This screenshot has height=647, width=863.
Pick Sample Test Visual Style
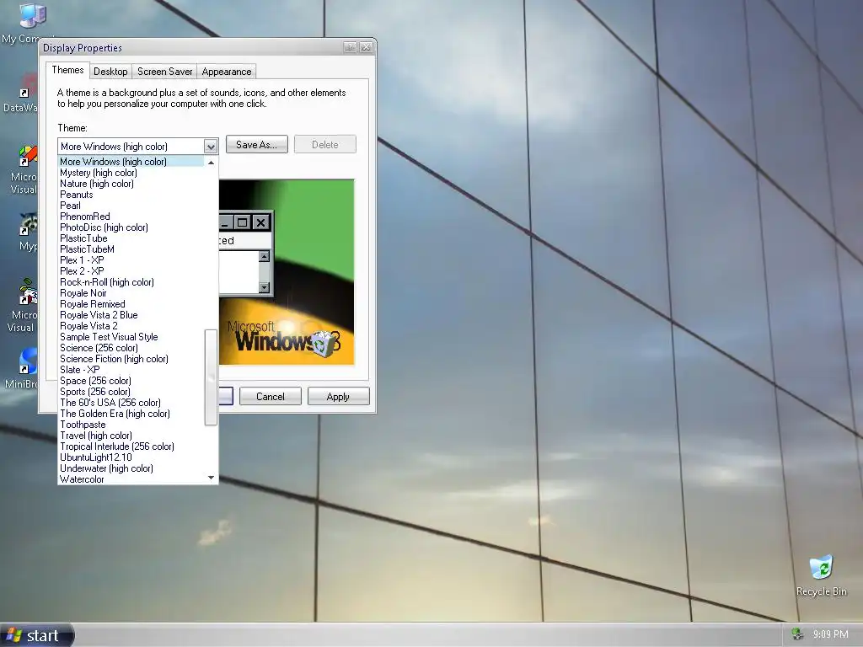tap(131, 337)
